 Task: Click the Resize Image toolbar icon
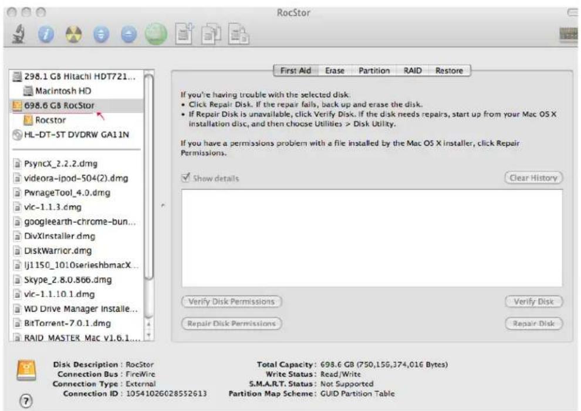239,34
